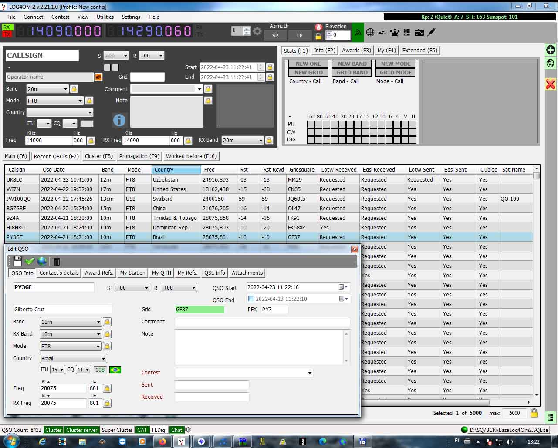Click the flat plane icon in toolbar
The image size is (558, 448).
(382, 32)
